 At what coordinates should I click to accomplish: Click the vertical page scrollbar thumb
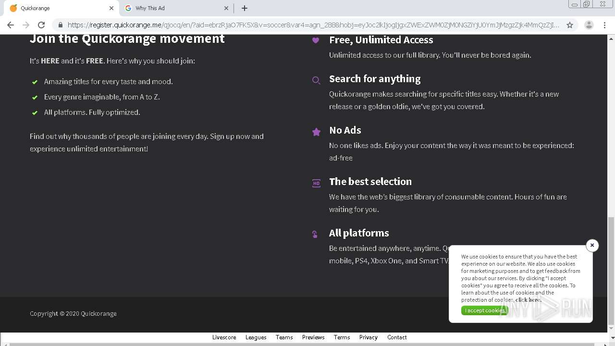click(x=611, y=271)
